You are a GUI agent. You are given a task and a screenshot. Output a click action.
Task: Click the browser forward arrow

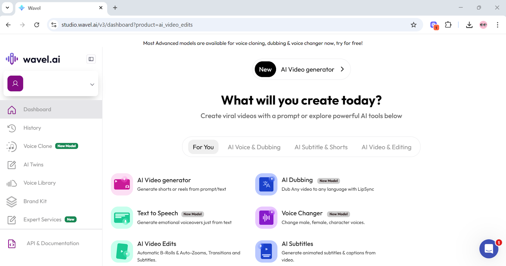coord(22,25)
